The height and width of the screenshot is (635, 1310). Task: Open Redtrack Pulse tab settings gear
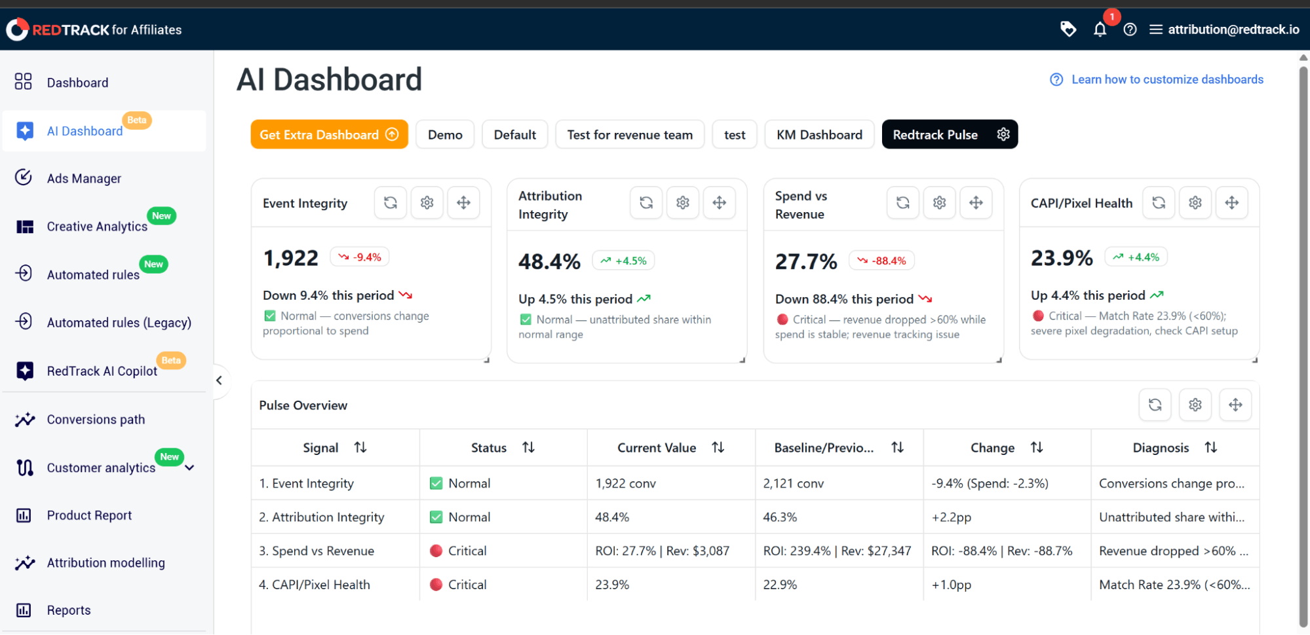pos(1003,134)
